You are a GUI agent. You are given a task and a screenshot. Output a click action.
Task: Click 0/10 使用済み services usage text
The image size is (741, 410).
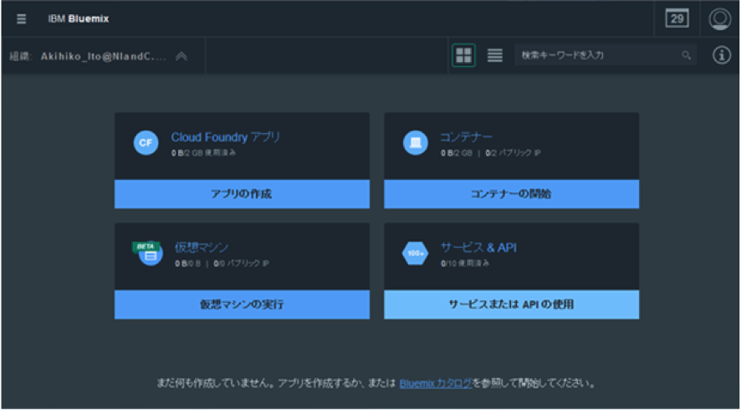[465, 263]
